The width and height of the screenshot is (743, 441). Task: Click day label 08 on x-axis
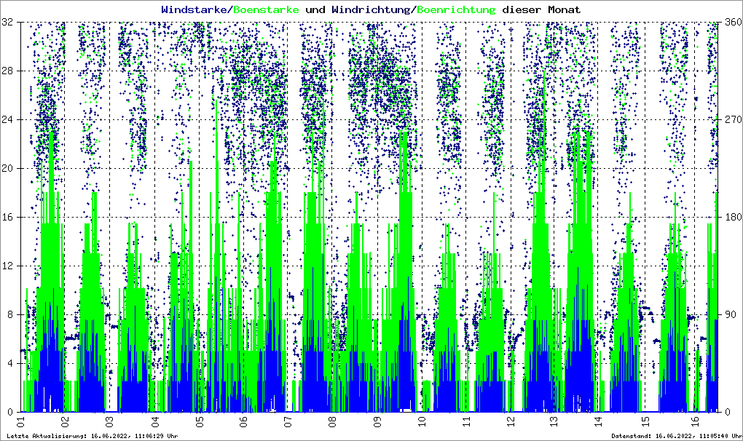[332, 420]
